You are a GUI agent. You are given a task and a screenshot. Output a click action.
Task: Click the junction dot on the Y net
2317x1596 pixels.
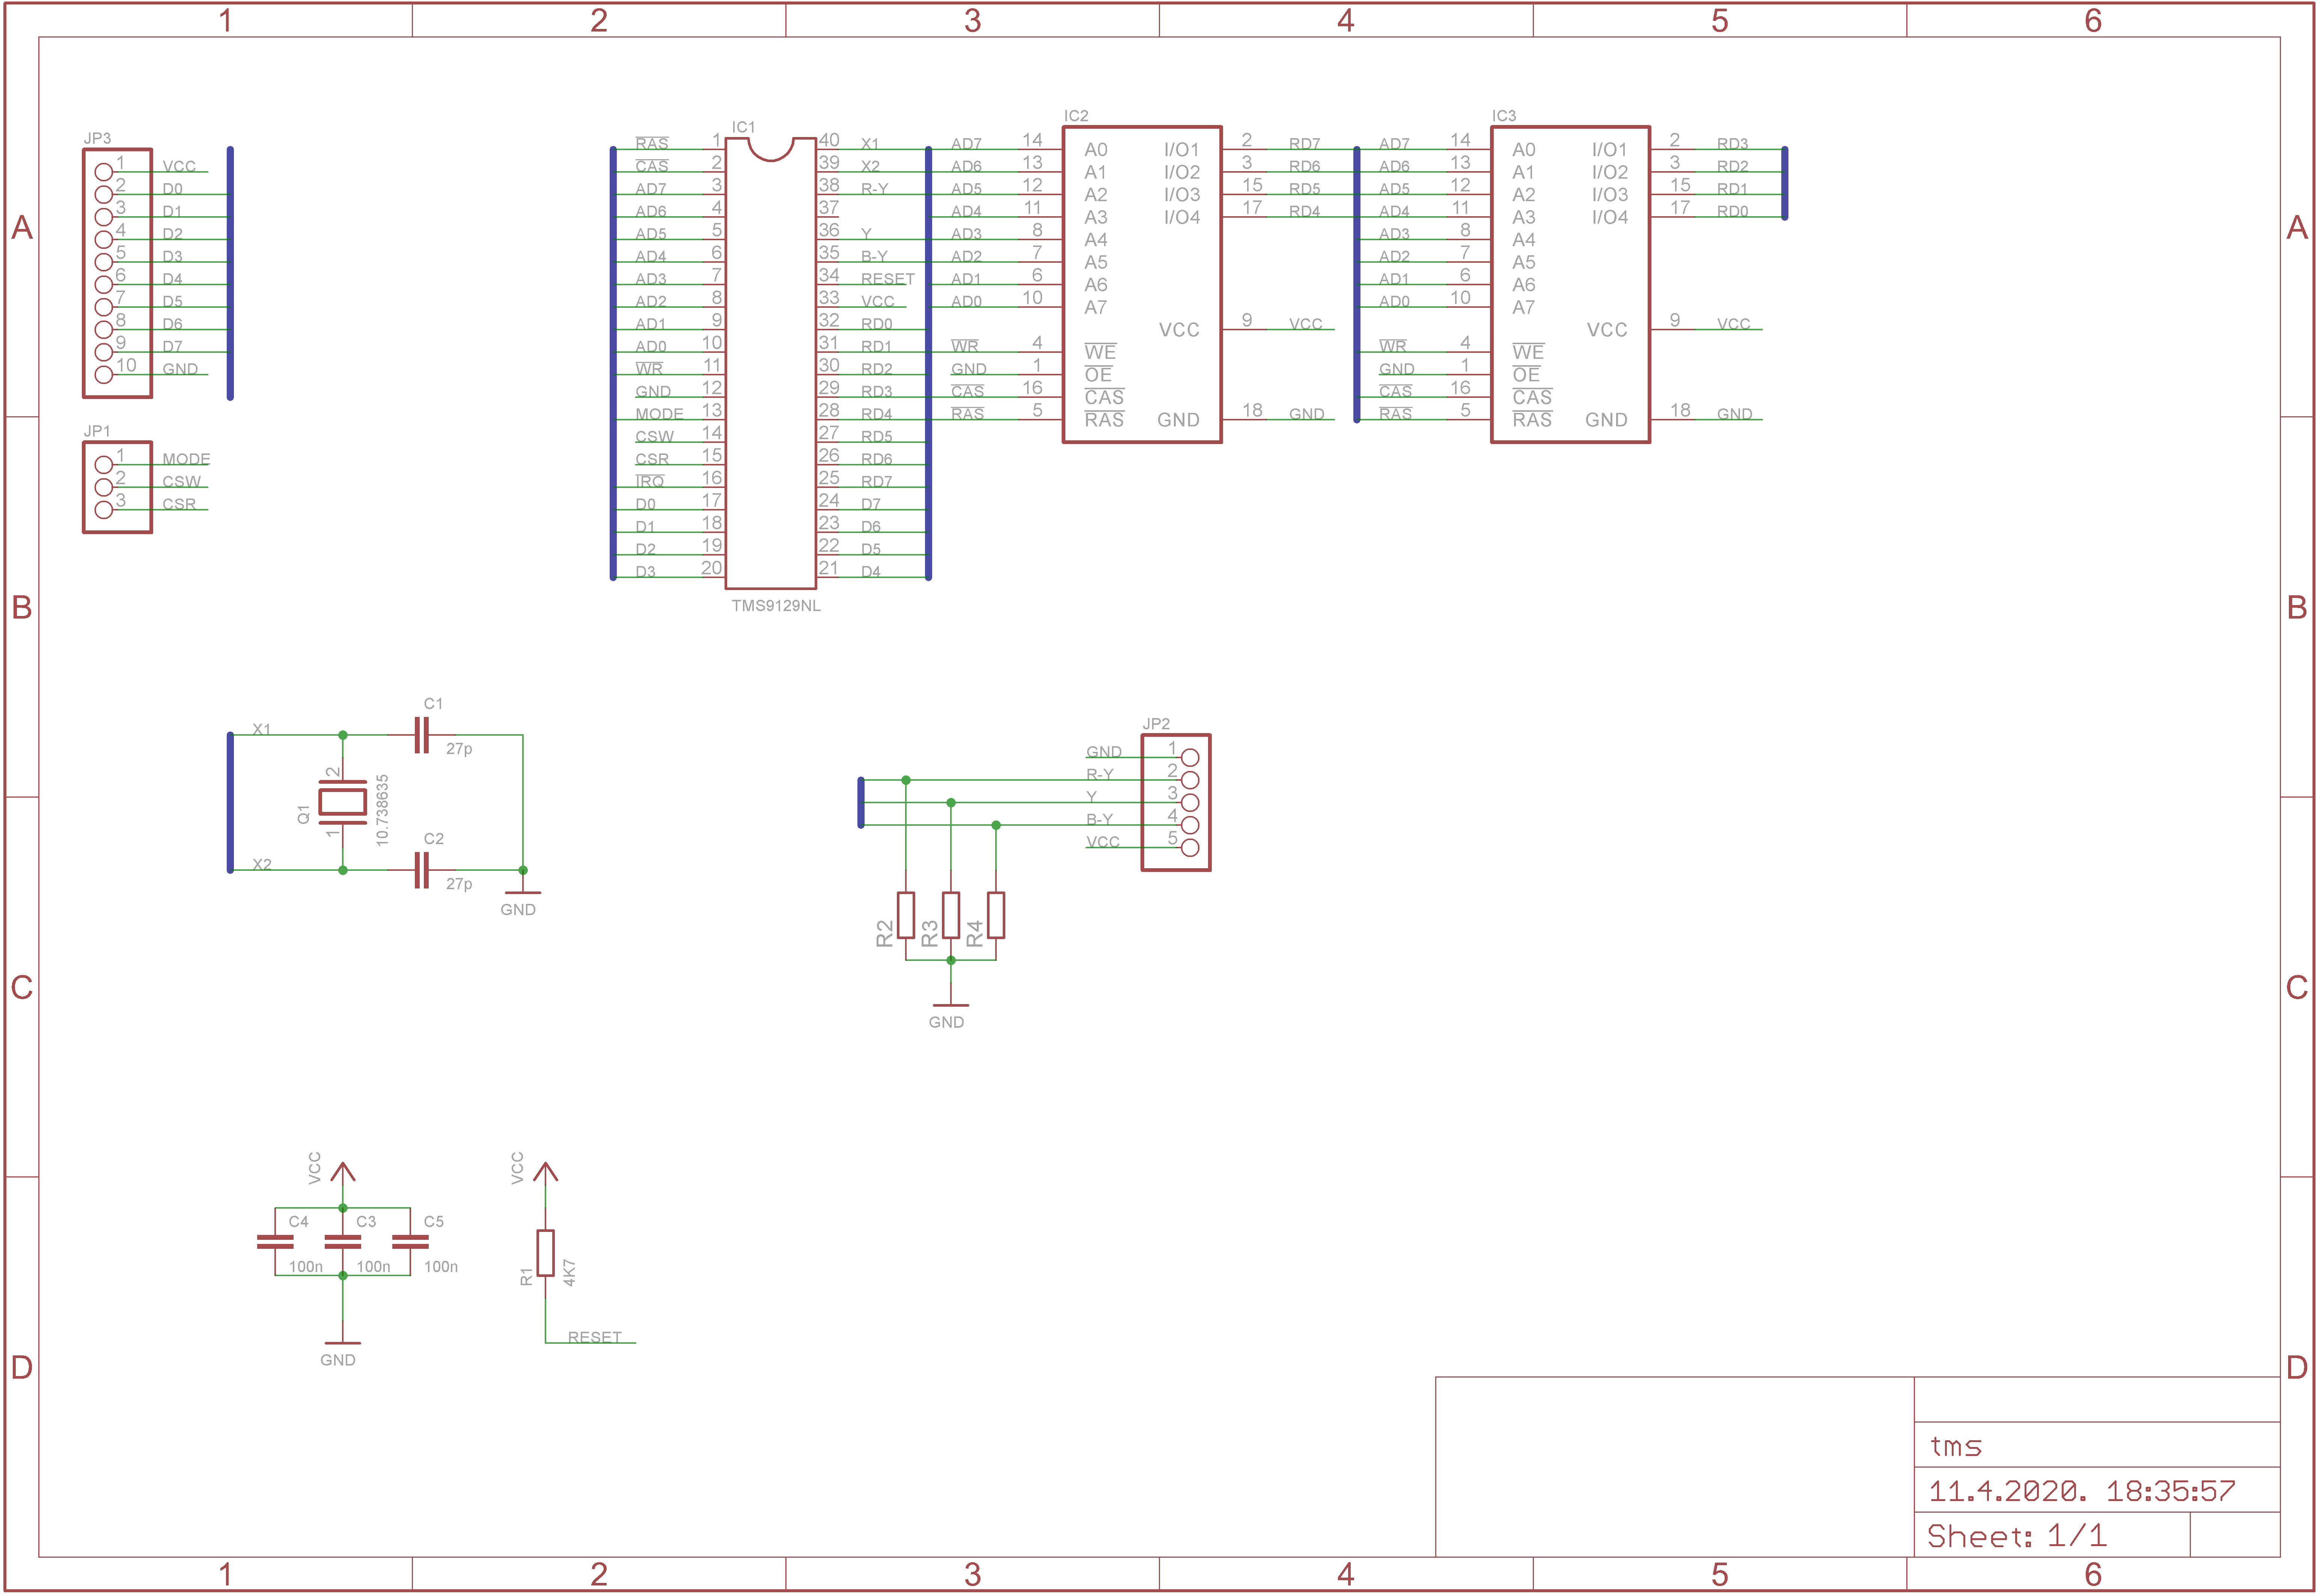click(x=951, y=803)
